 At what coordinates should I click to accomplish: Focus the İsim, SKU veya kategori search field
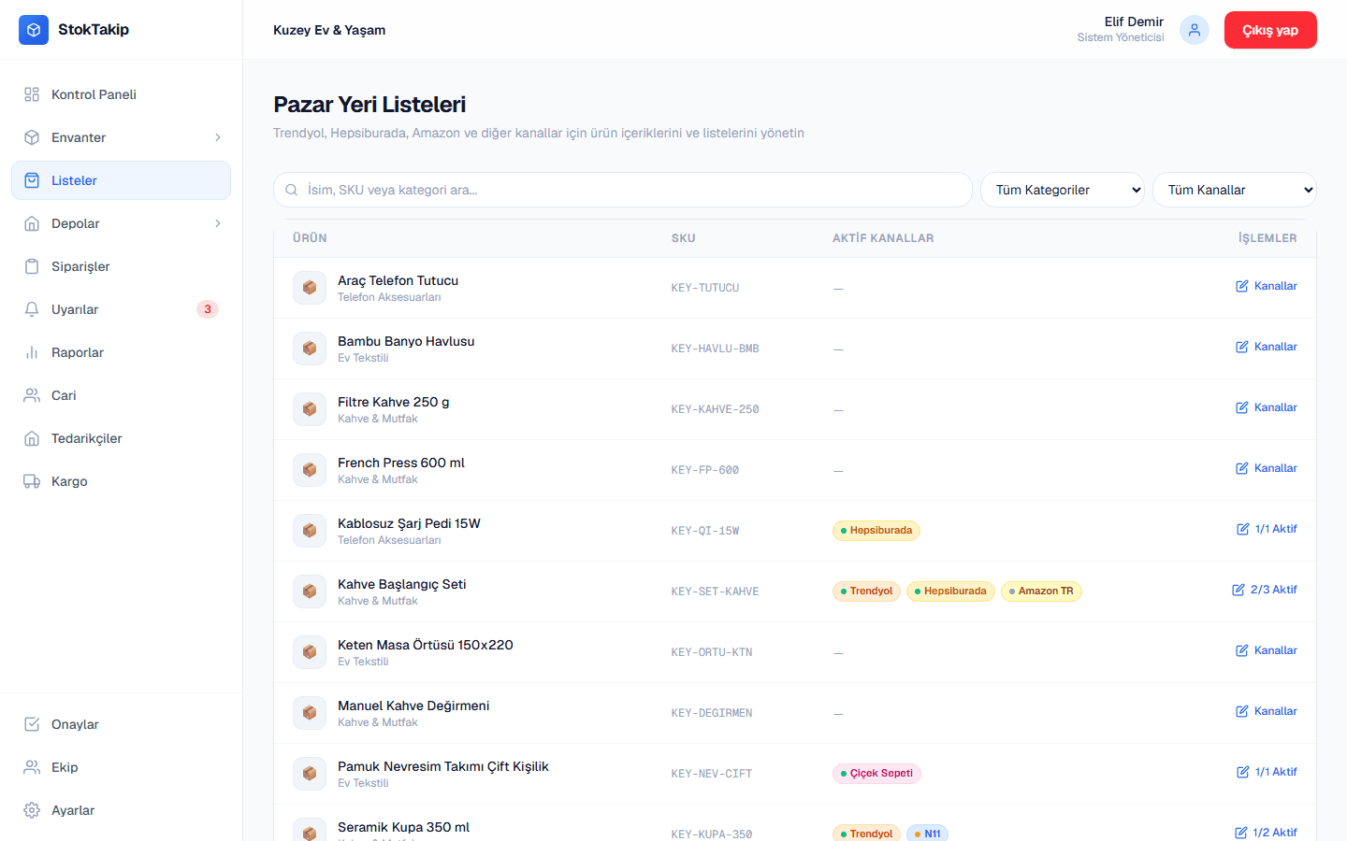[x=623, y=190]
